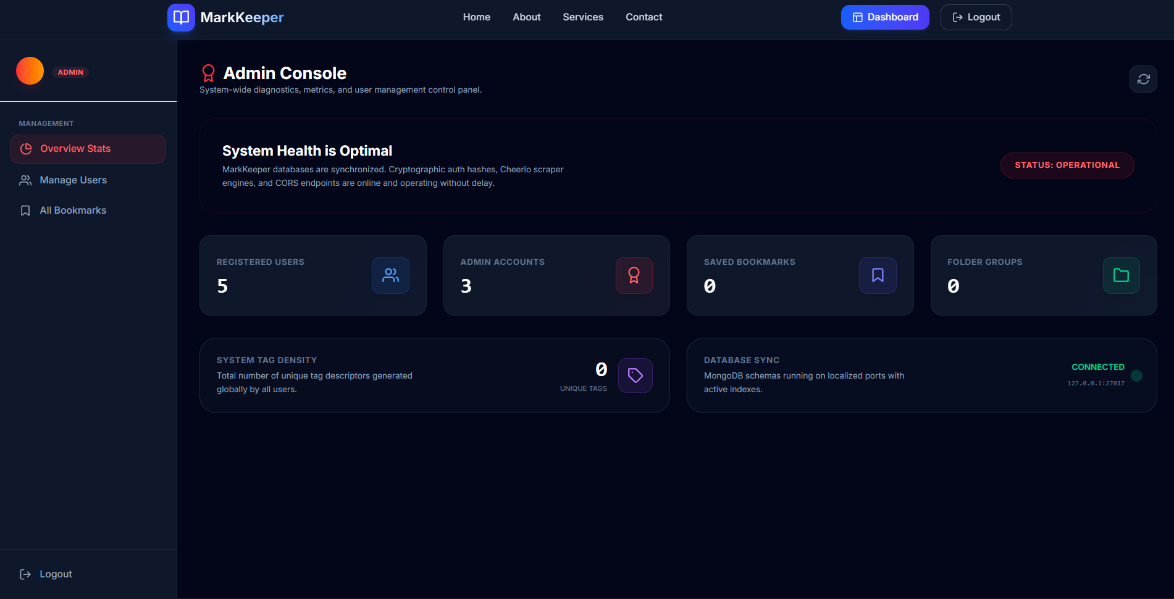Open the Contact nav link
Image resolution: width=1174 pixels, height=599 pixels.
click(644, 17)
